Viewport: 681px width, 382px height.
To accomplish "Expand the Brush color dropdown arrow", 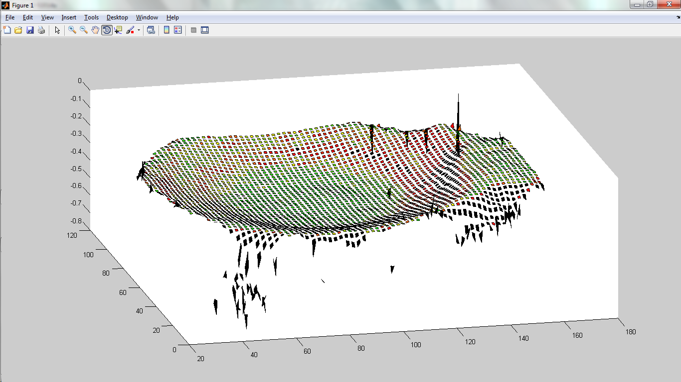I will click(x=139, y=30).
